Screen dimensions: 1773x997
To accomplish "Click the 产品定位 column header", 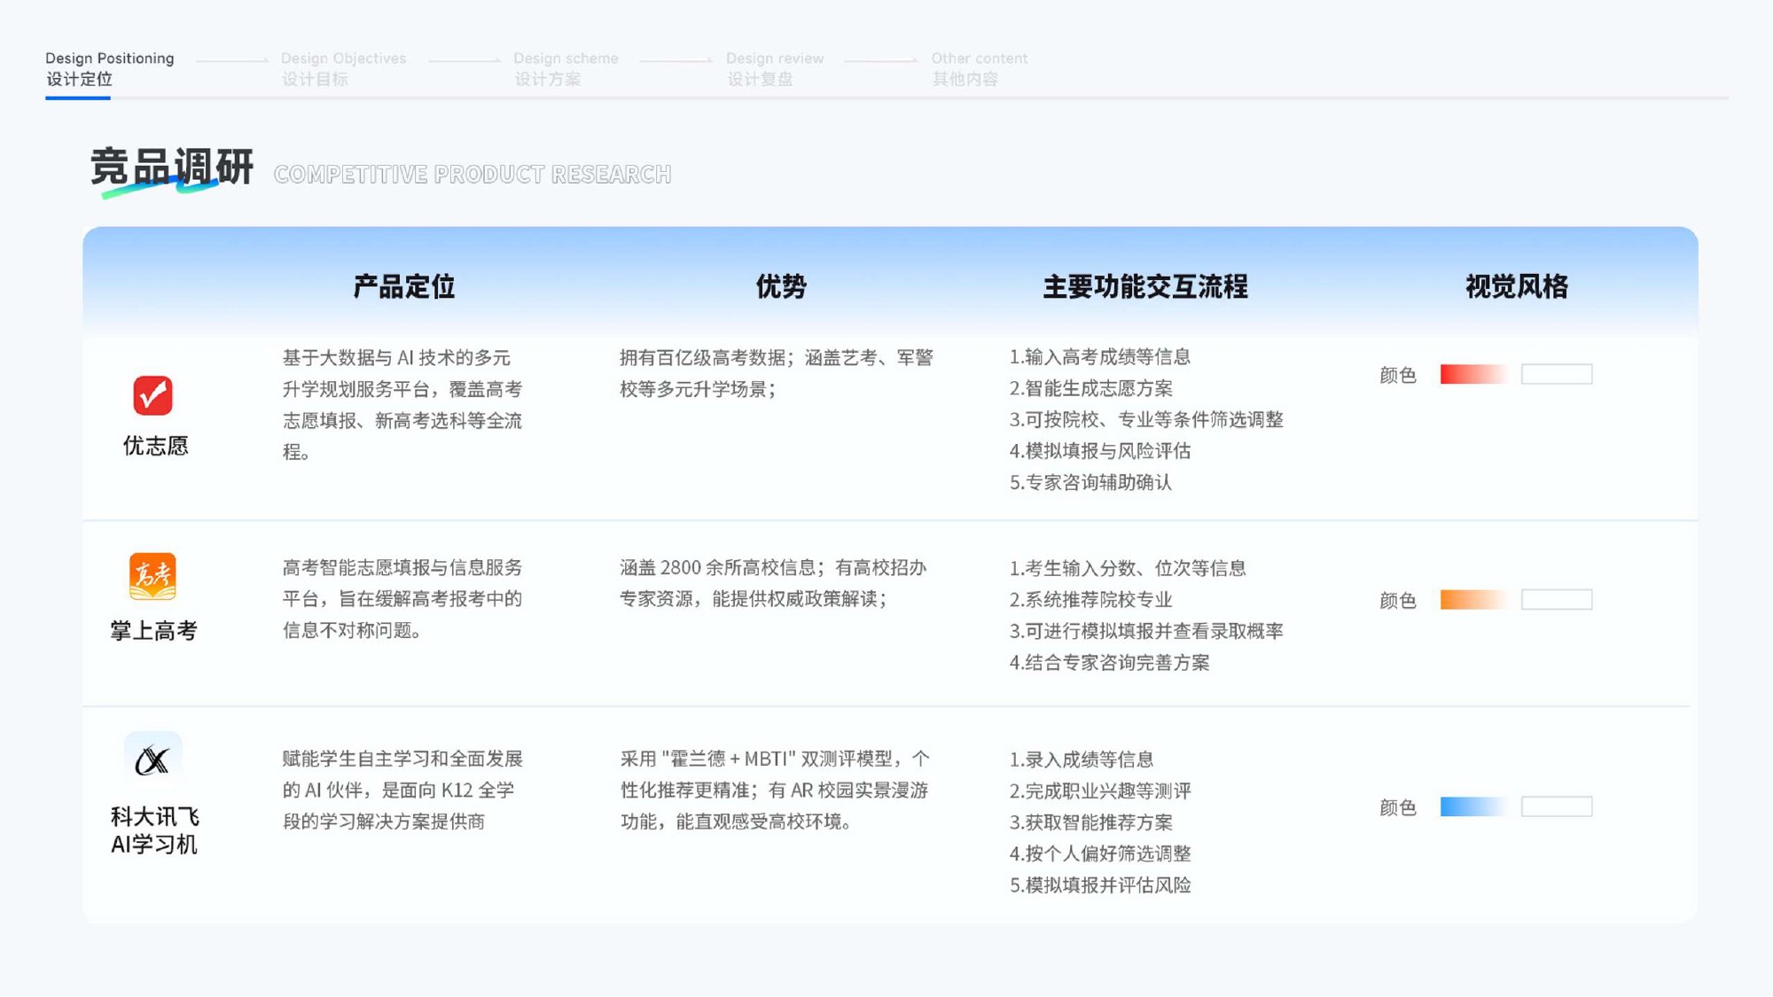I will click(404, 286).
